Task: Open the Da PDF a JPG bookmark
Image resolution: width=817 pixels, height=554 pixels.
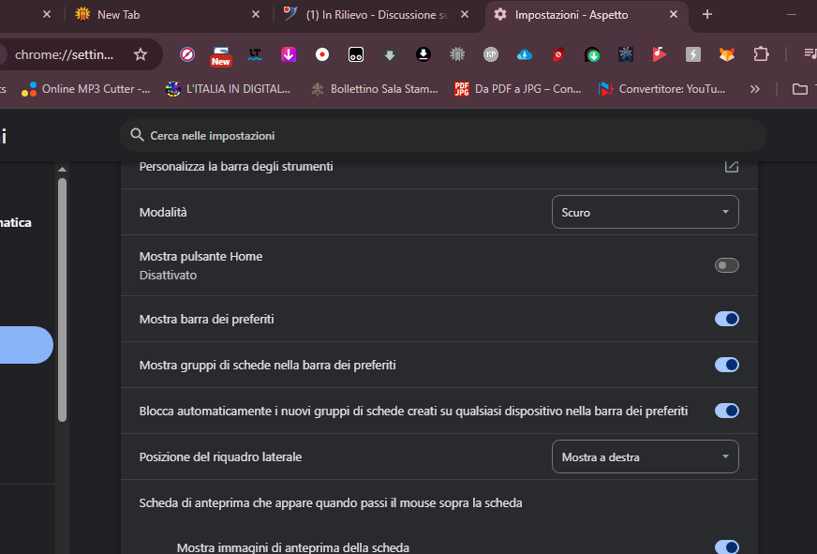Action: click(518, 89)
